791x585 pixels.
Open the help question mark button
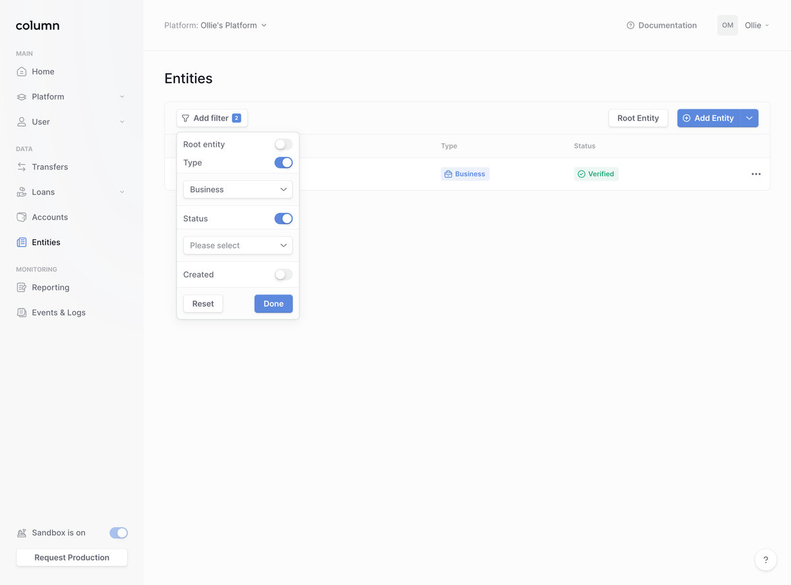[765, 560]
